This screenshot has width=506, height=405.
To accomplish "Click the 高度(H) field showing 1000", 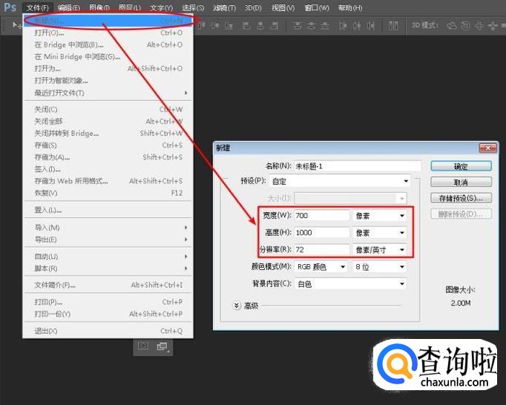I will [322, 233].
